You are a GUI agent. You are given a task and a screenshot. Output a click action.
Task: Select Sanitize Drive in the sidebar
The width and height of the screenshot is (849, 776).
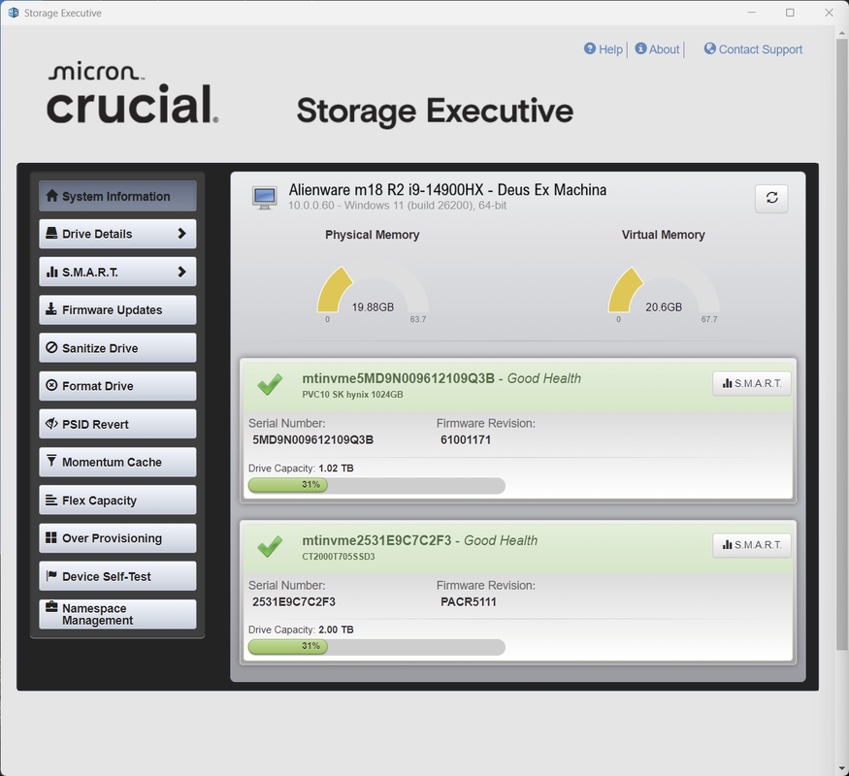[x=117, y=348]
